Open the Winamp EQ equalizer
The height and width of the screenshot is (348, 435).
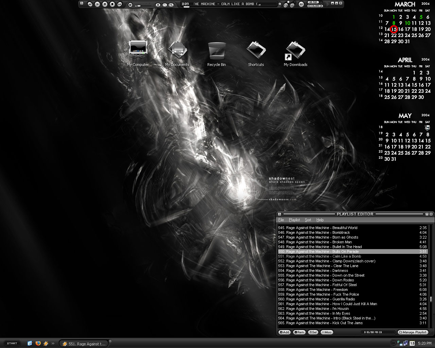coord(301,4)
